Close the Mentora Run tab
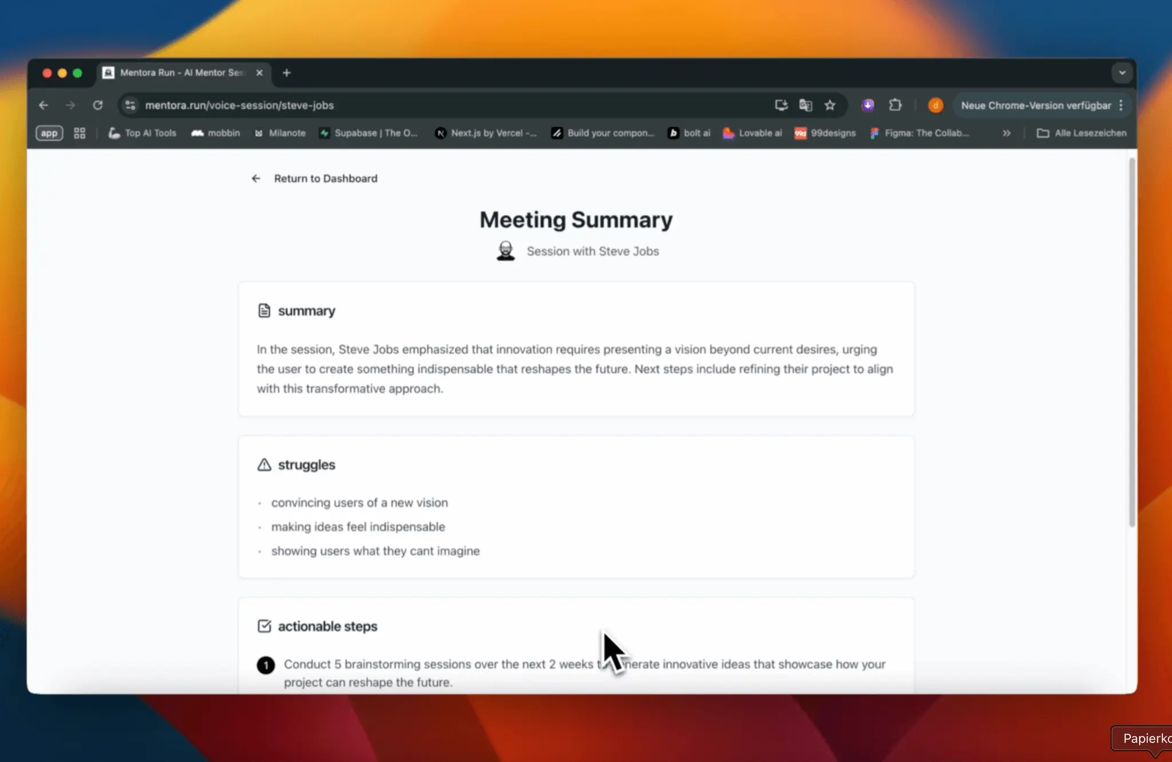This screenshot has width=1172, height=762. click(x=259, y=73)
